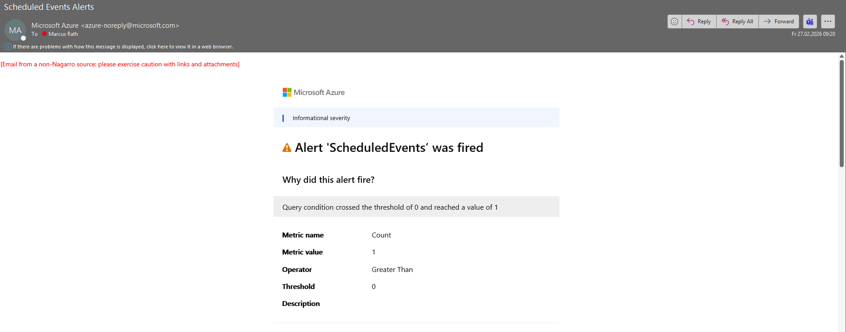Select the azure-noreply sender address
Image resolution: width=846 pixels, height=332 pixels.
pos(130,26)
